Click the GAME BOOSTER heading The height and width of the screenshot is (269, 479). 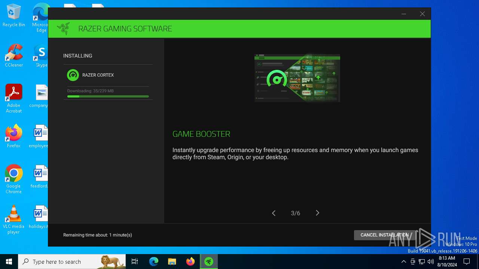point(201,134)
